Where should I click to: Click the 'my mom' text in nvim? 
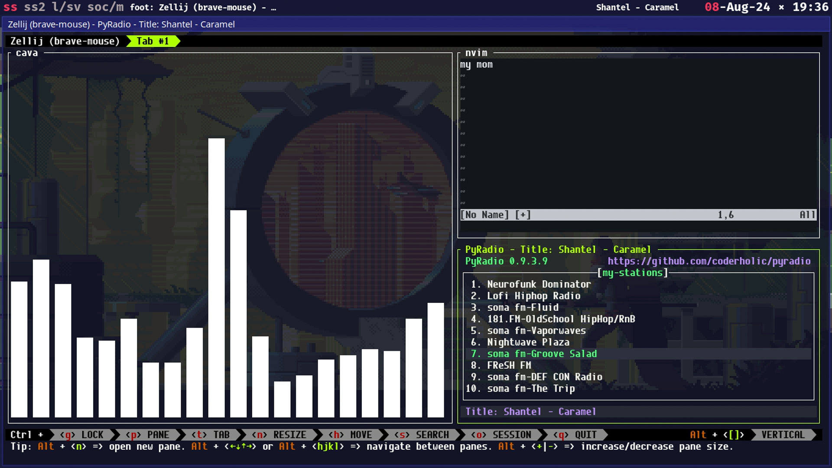coord(476,65)
